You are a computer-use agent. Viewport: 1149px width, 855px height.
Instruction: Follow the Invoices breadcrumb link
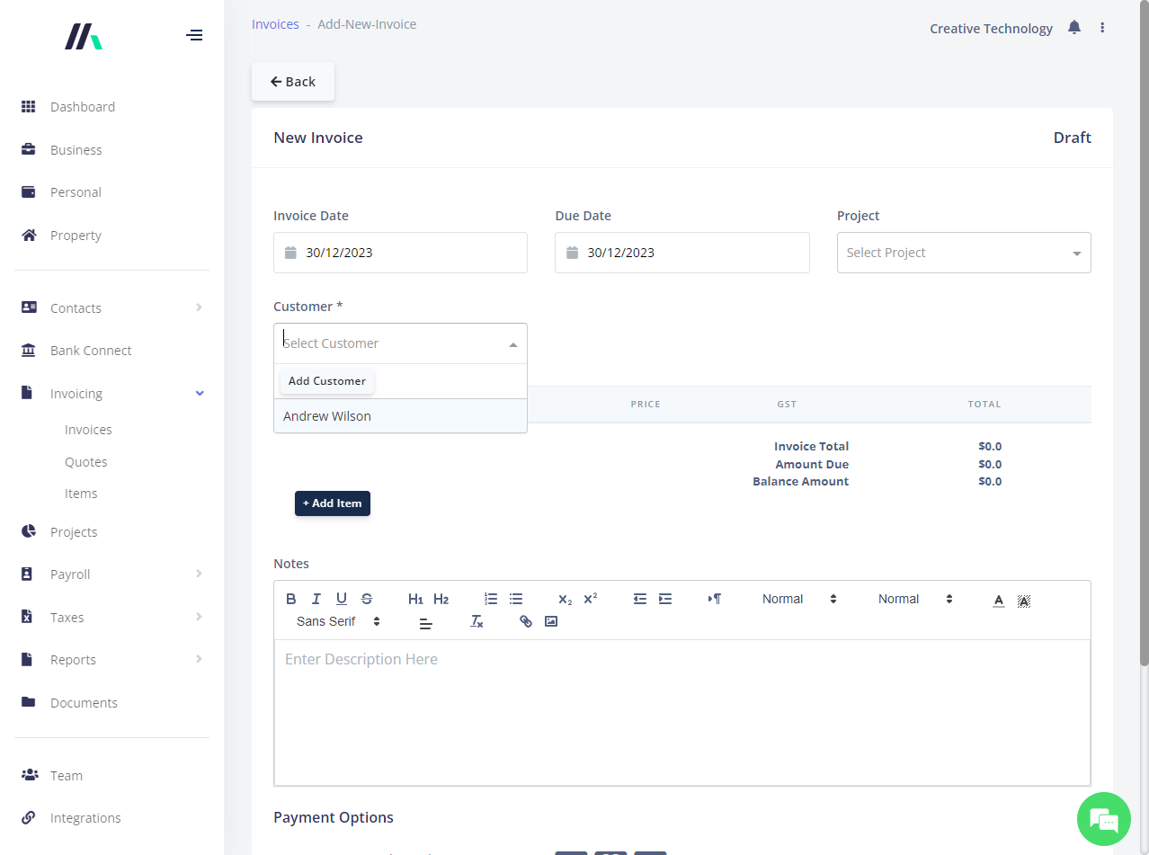pos(275,24)
